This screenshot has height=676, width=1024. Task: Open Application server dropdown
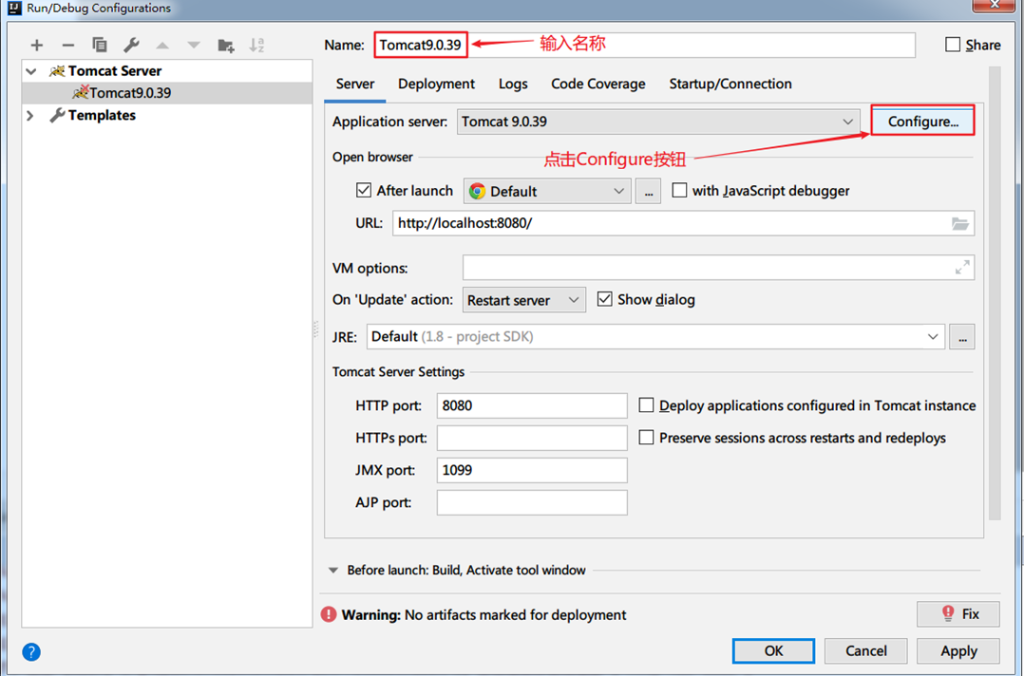click(x=658, y=122)
